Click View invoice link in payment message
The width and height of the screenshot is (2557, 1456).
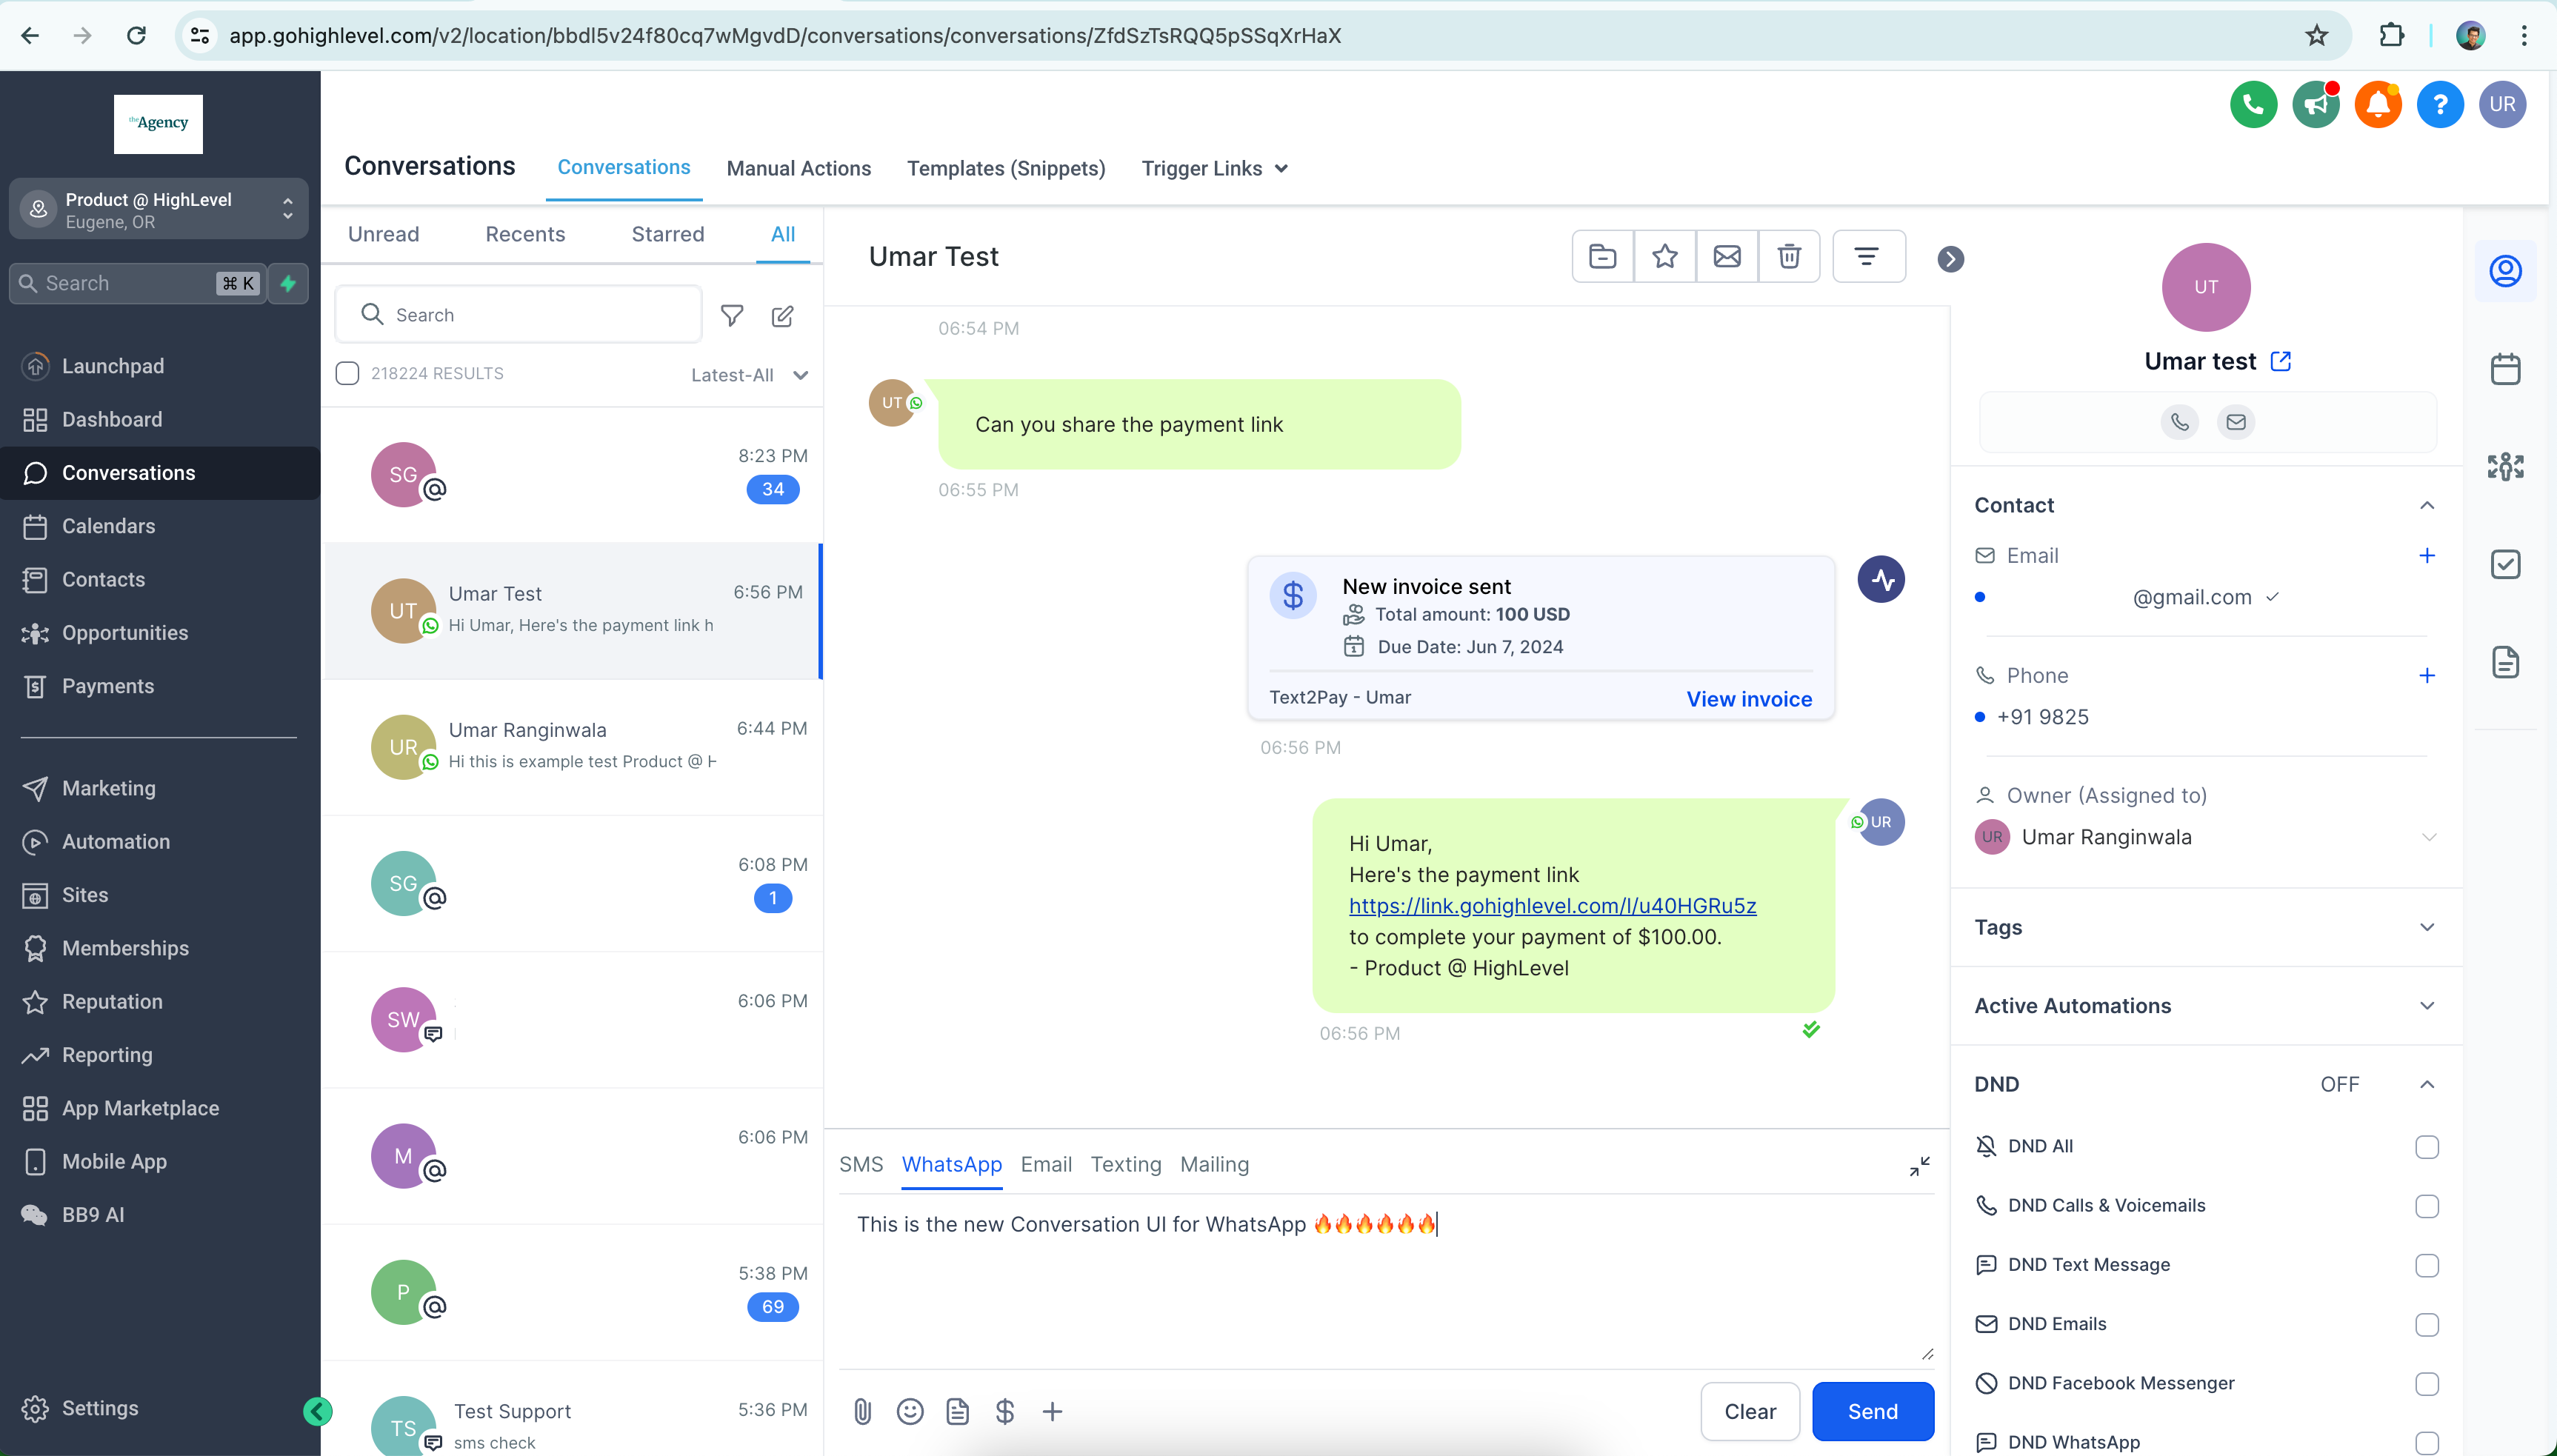pyautogui.click(x=1749, y=697)
